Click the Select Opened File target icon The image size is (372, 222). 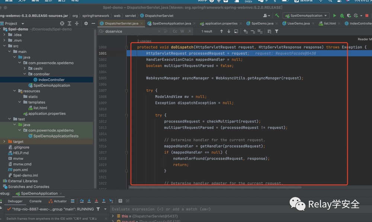coord(62,23)
